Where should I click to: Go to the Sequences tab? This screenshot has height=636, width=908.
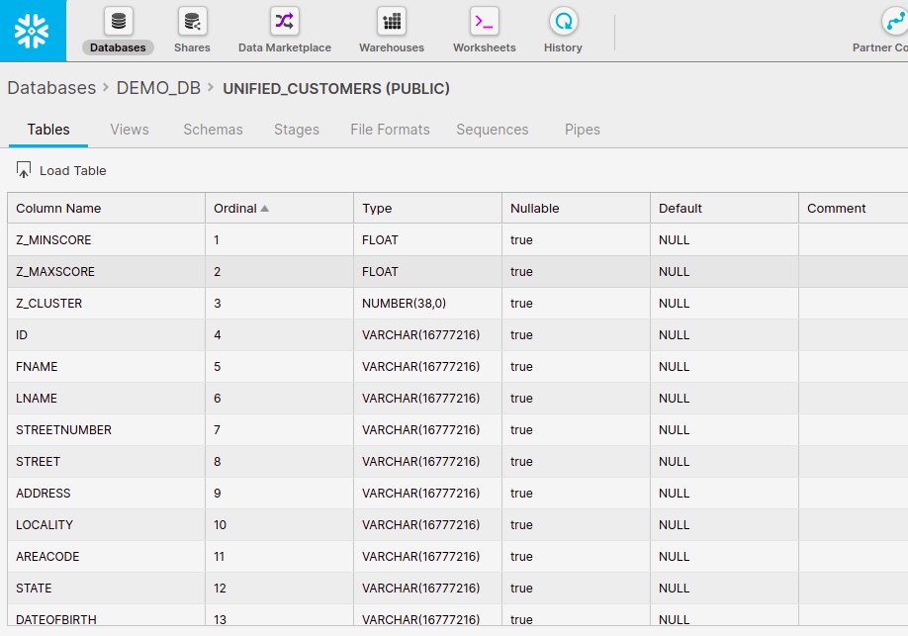(492, 130)
